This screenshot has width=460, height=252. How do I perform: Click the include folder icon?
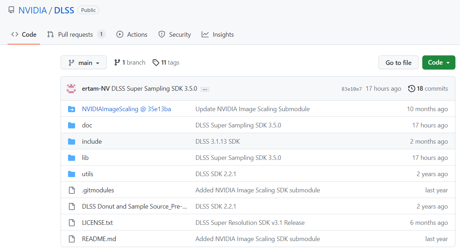pos(72,142)
